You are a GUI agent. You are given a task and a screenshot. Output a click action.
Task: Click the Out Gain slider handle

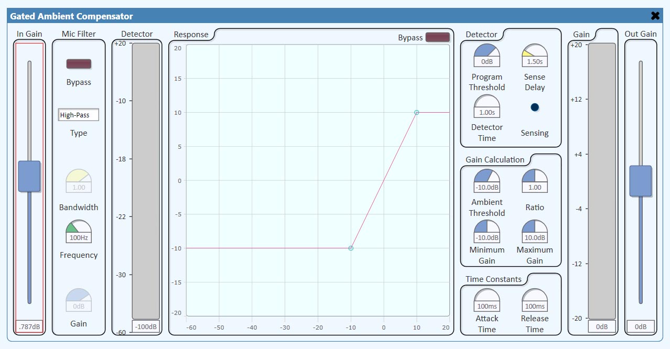640,181
